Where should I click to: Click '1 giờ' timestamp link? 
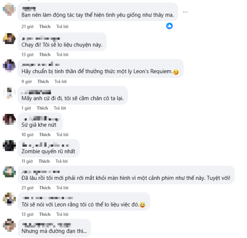coord(26,108)
